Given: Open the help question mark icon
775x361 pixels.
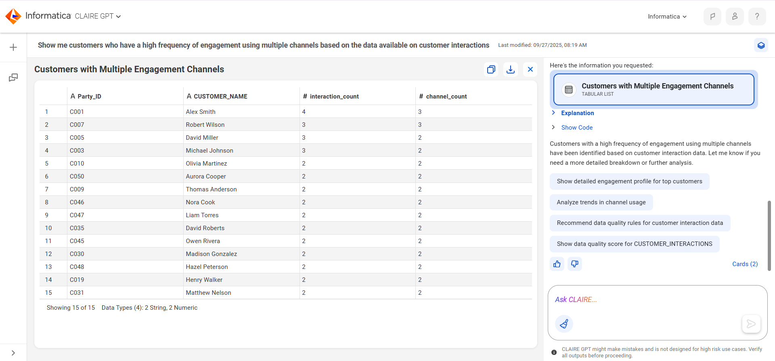Looking at the screenshot, I should coord(757,17).
